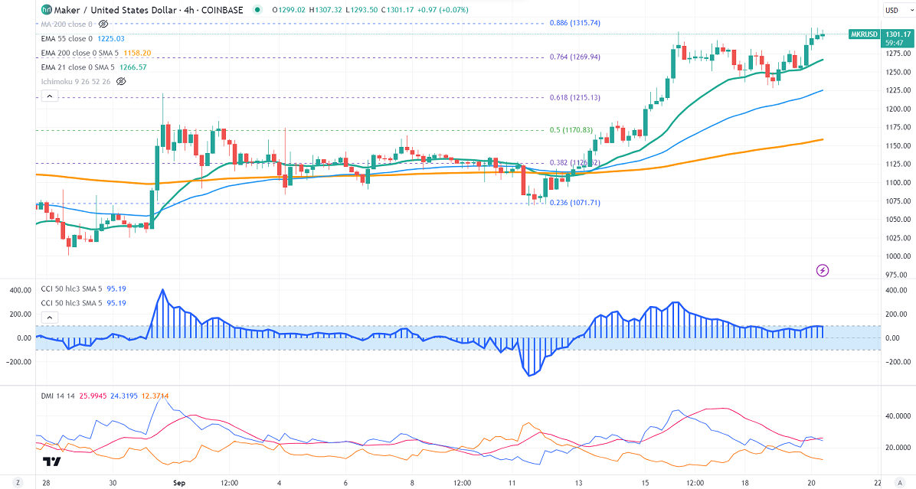Select the EMA 55 close indicator label
Screen dimensions: 916x489
click(x=67, y=38)
